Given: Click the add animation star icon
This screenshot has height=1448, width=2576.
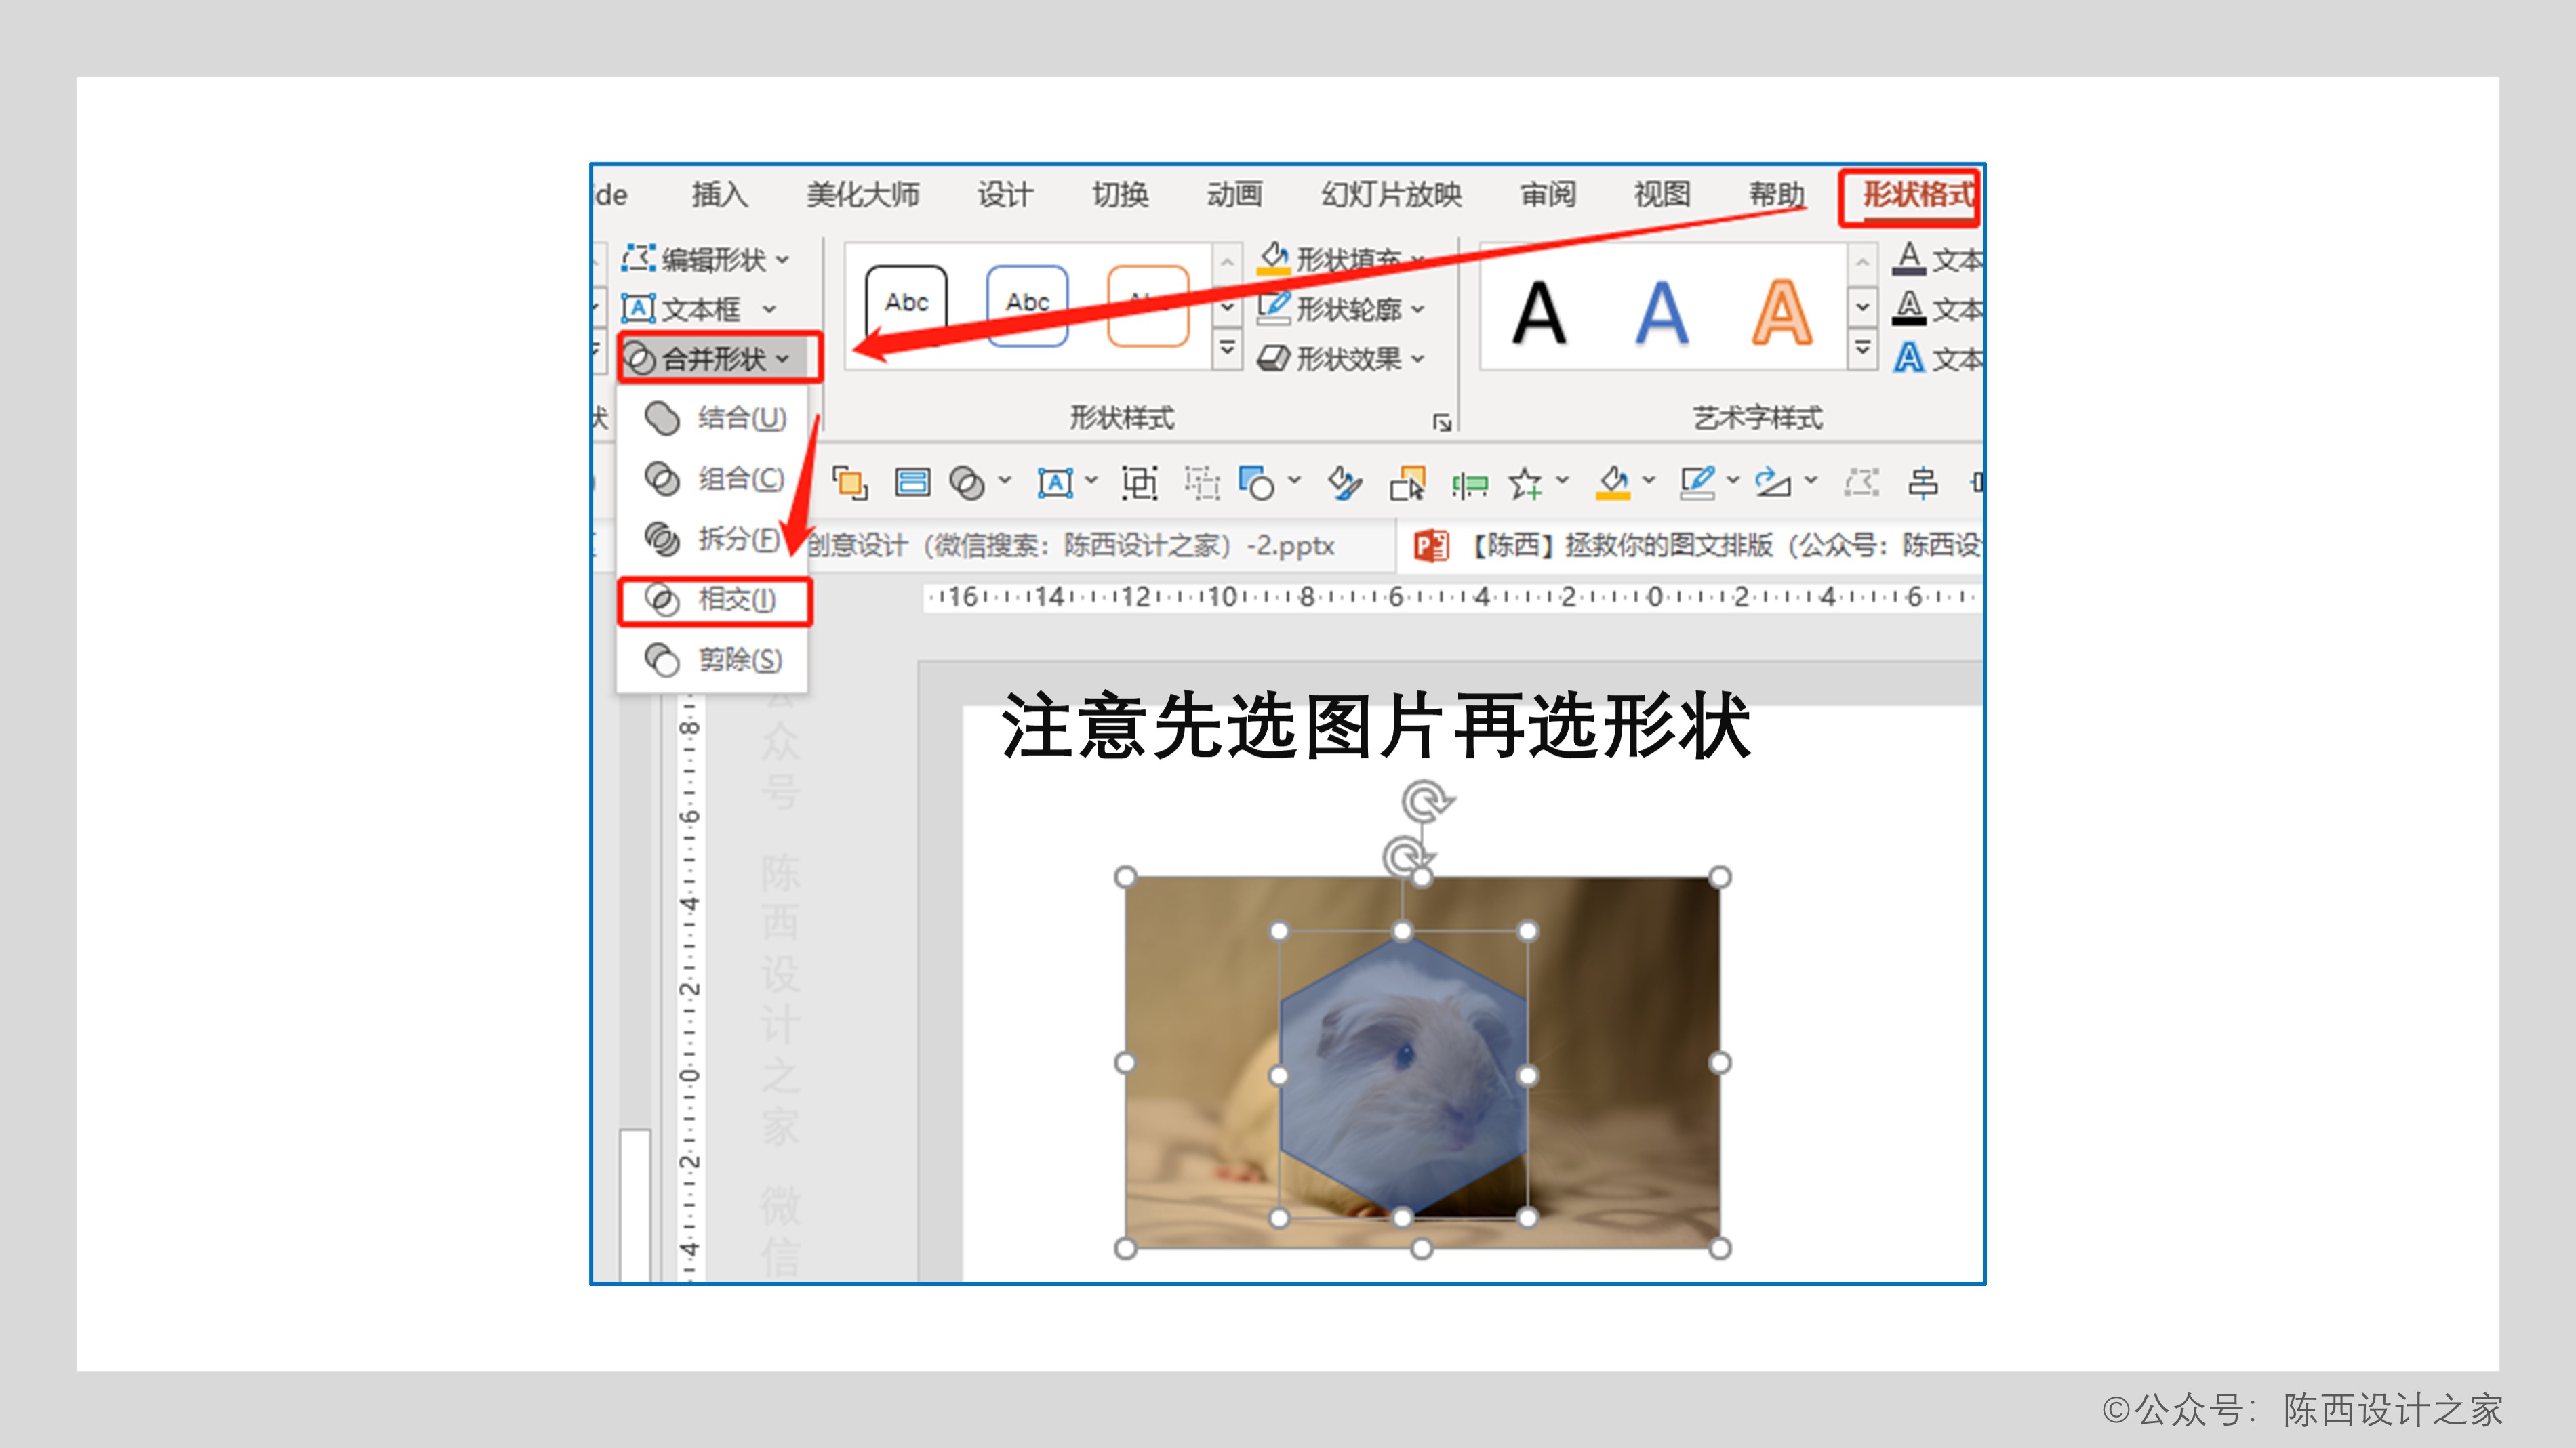Looking at the screenshot, I should [1525, 482].
